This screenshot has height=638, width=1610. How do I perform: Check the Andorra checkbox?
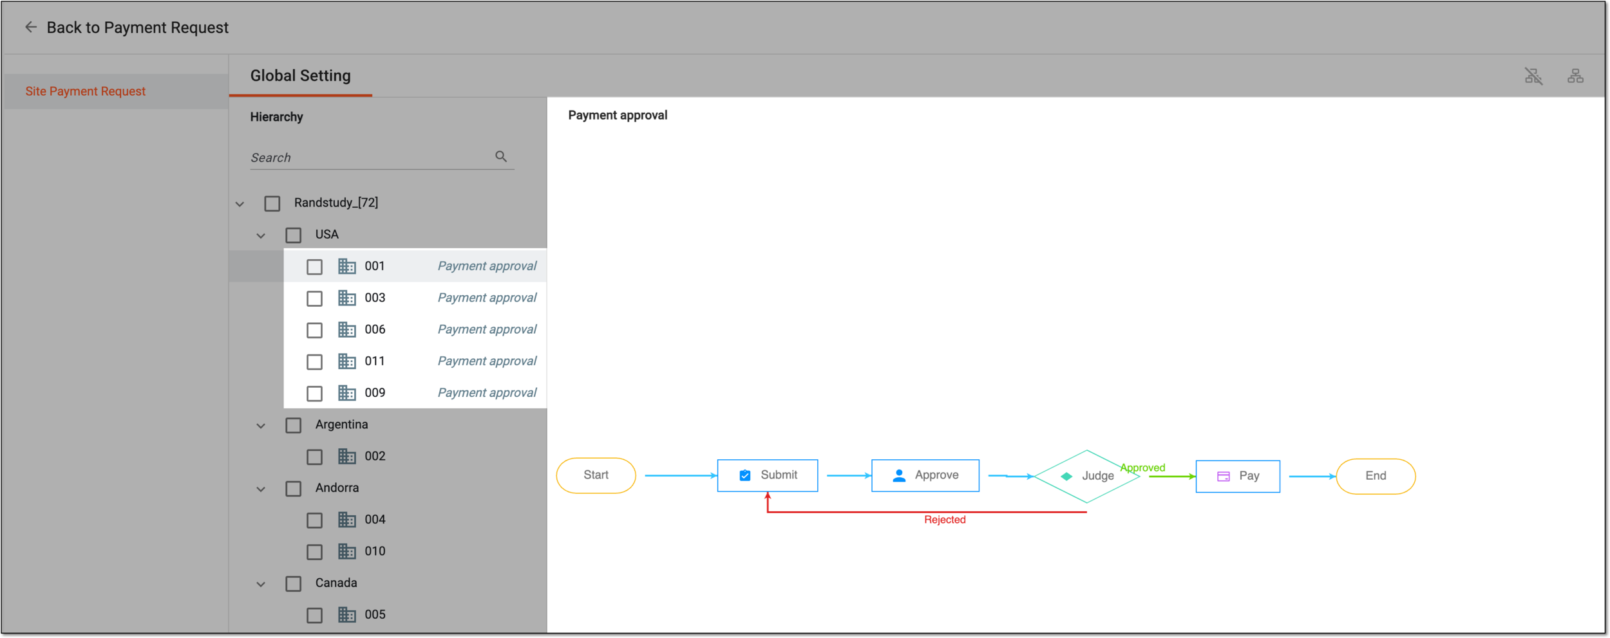[294, 489]
